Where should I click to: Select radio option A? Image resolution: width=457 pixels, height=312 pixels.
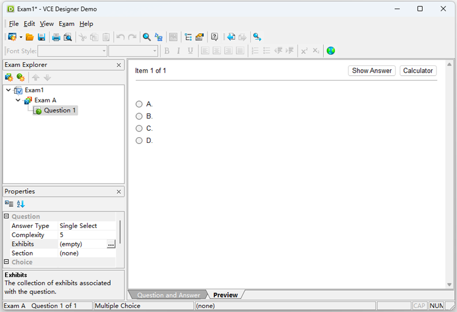(139, 104)
